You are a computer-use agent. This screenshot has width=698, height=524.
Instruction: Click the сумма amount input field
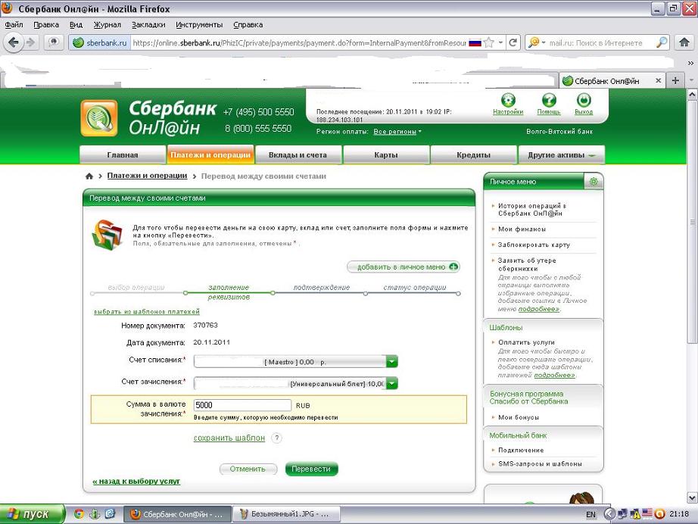tap(242, 405)
